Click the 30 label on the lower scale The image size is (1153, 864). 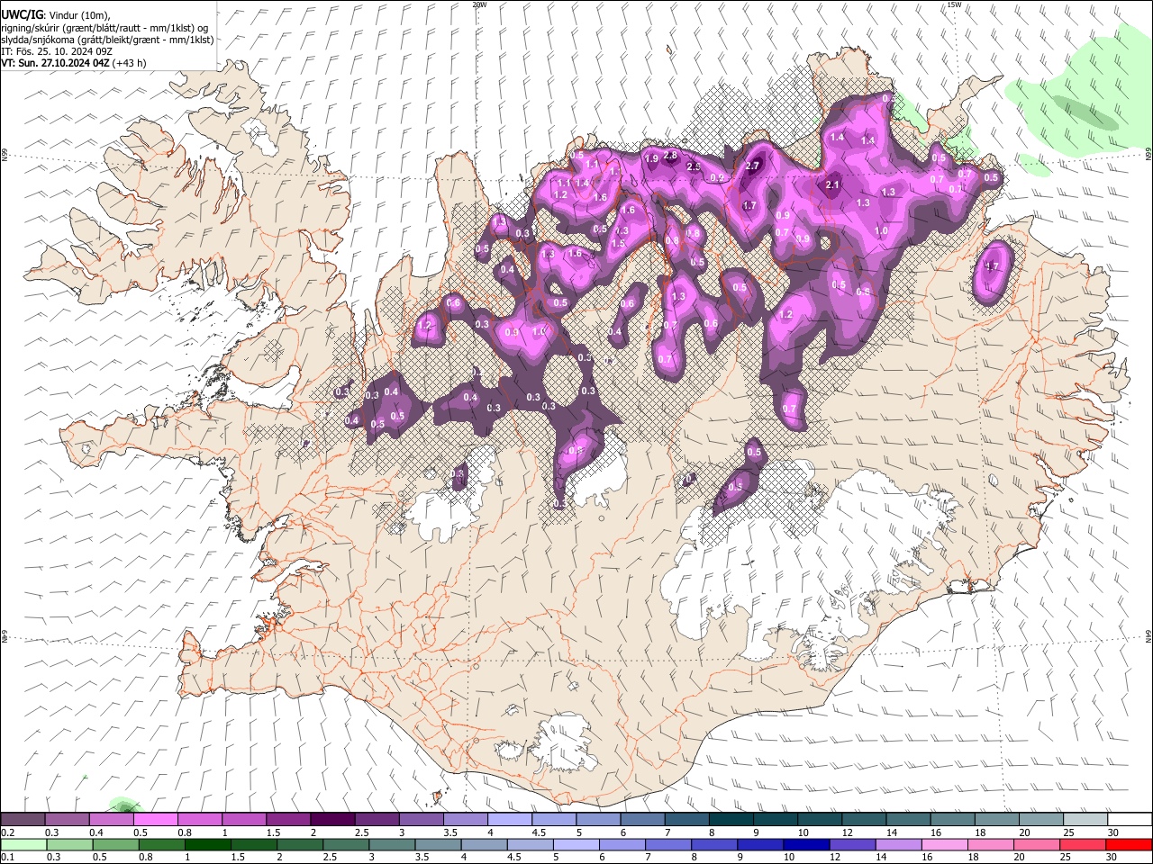pos(1112,857)
